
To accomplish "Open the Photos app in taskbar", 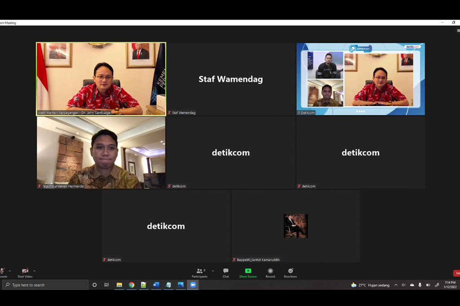I will point(181,285).
